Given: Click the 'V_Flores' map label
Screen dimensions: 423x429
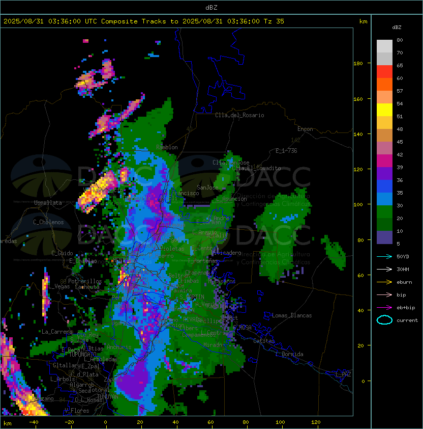Looking at the screenshot, I should click(x=77, y=411).
